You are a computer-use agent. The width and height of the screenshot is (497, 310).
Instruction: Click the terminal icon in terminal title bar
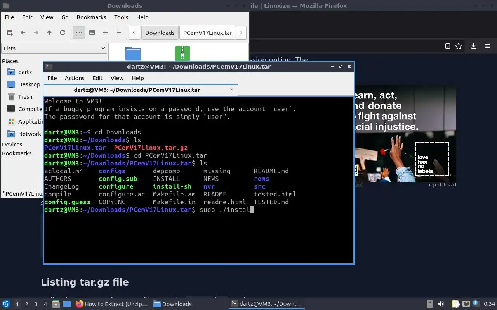coord(49,67)
